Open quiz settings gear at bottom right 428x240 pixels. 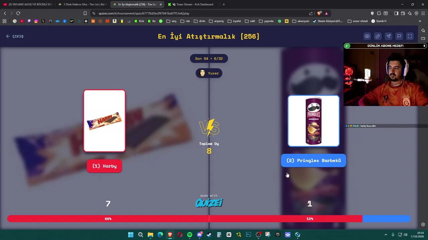pyautogui.click(x=423, y=224)
